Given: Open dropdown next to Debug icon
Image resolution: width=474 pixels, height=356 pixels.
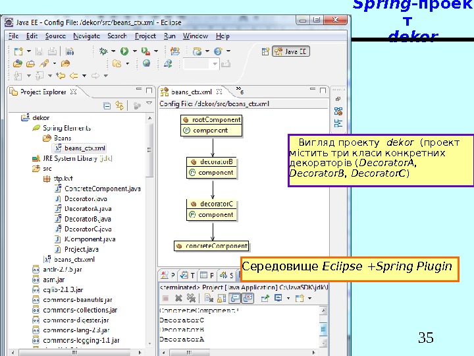Looking at the screenshot, I should [x=113, y=51].
